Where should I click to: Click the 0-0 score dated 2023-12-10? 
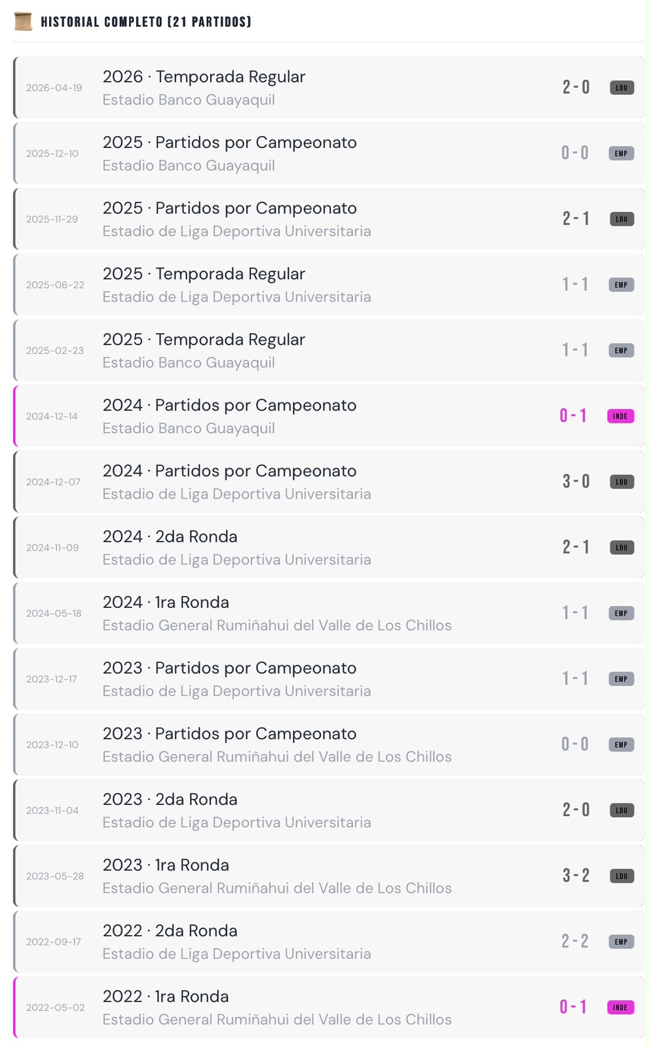click(x=575, y=744)
